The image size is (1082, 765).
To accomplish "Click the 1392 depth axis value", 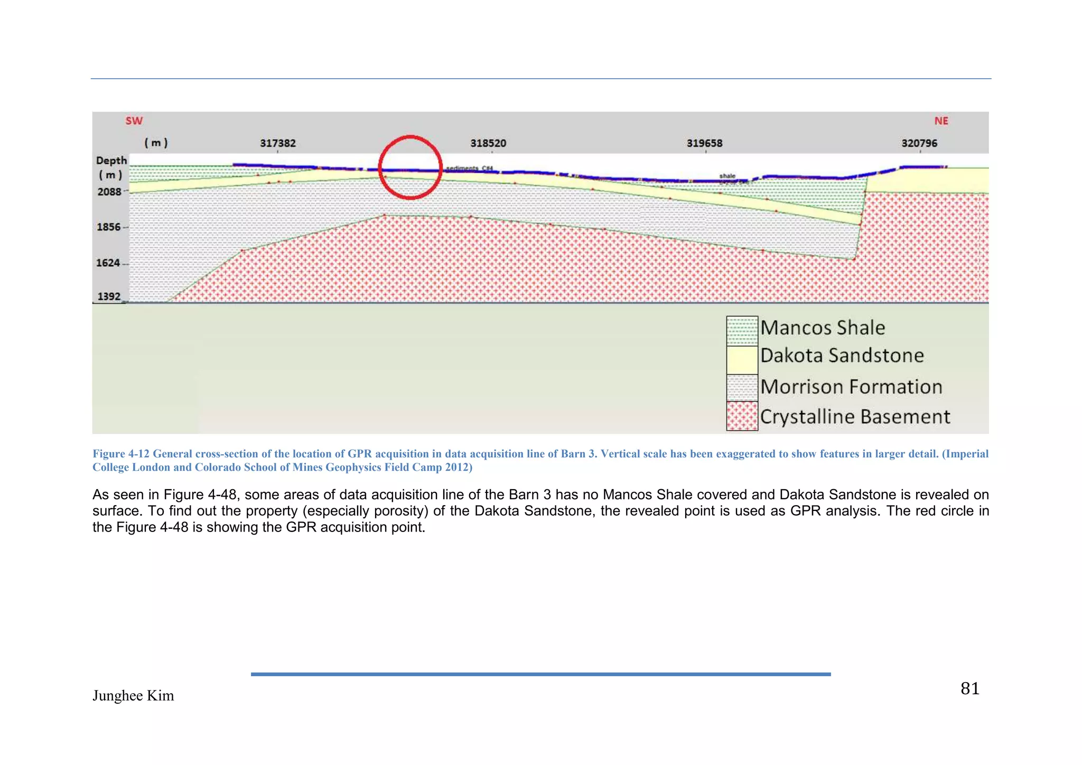I will coord(109,296).
